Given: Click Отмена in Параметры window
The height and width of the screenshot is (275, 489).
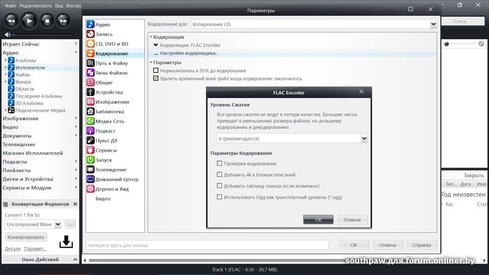Looking at the screenshot, I should (388, 245).
